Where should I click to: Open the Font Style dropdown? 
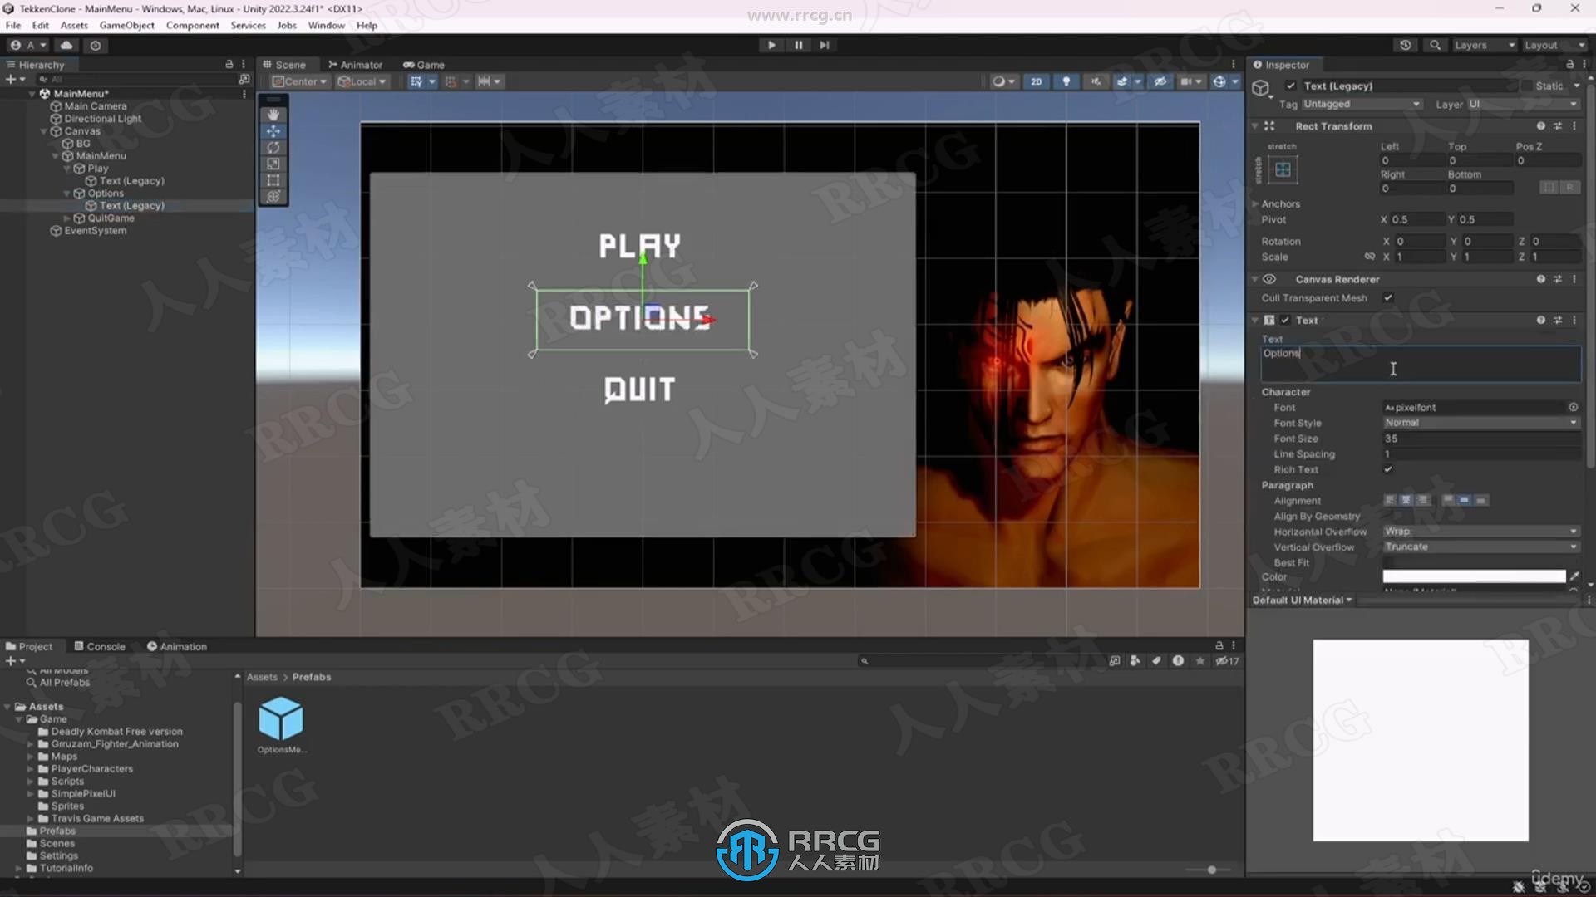(x=1480, y=423)
